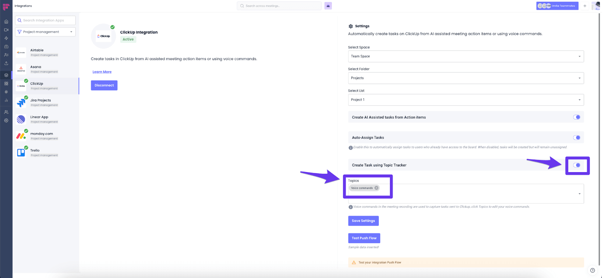
Task: Toggle the Auto-Assign Tasks switch
Action: coord(576,137)
